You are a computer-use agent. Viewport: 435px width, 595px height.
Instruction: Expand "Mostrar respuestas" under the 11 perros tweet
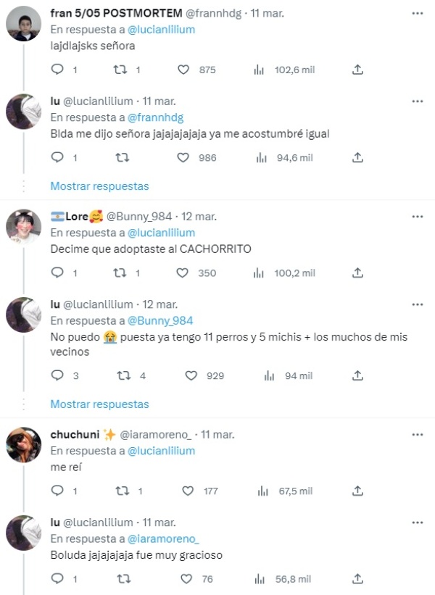click(99, 404)
